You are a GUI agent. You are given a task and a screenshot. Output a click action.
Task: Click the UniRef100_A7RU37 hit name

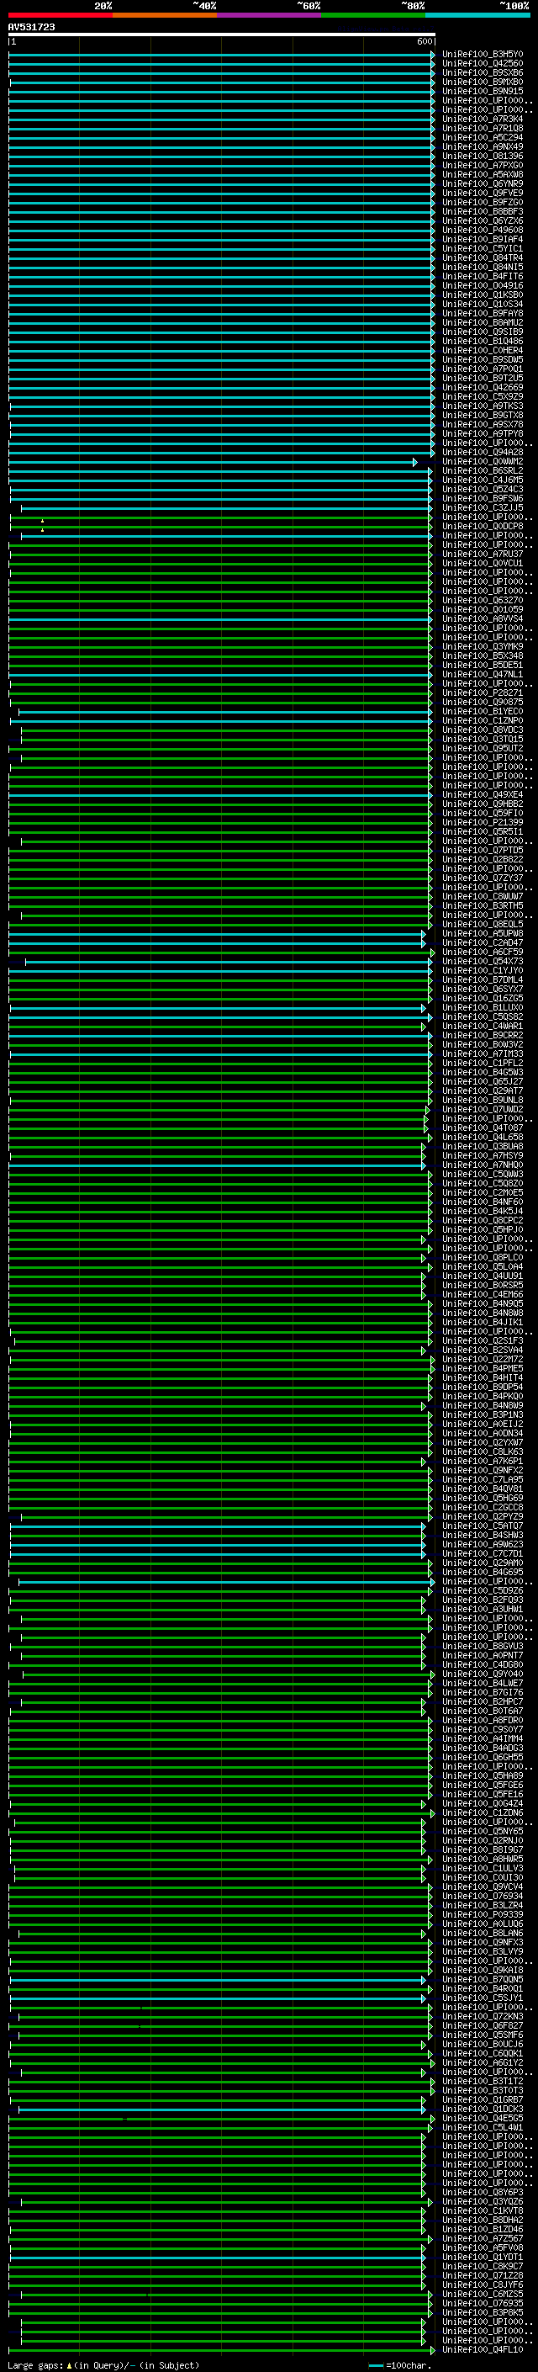coord(483,555)
